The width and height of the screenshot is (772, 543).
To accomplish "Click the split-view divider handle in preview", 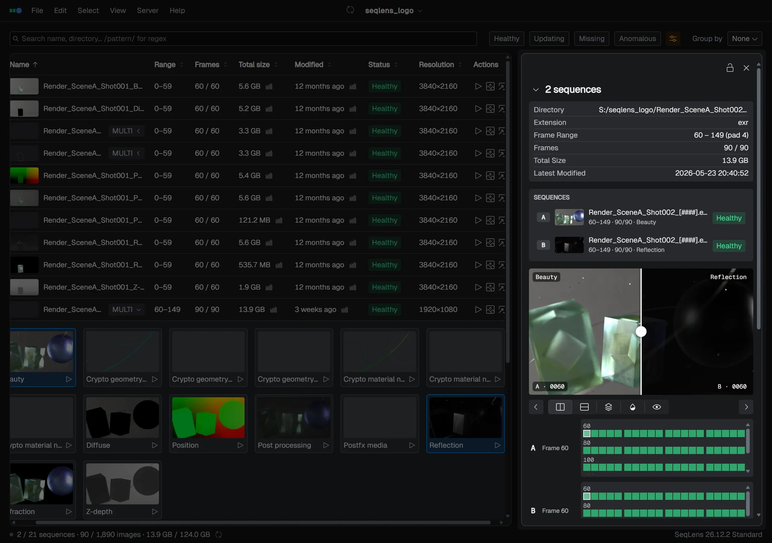I will pos(641,332).
